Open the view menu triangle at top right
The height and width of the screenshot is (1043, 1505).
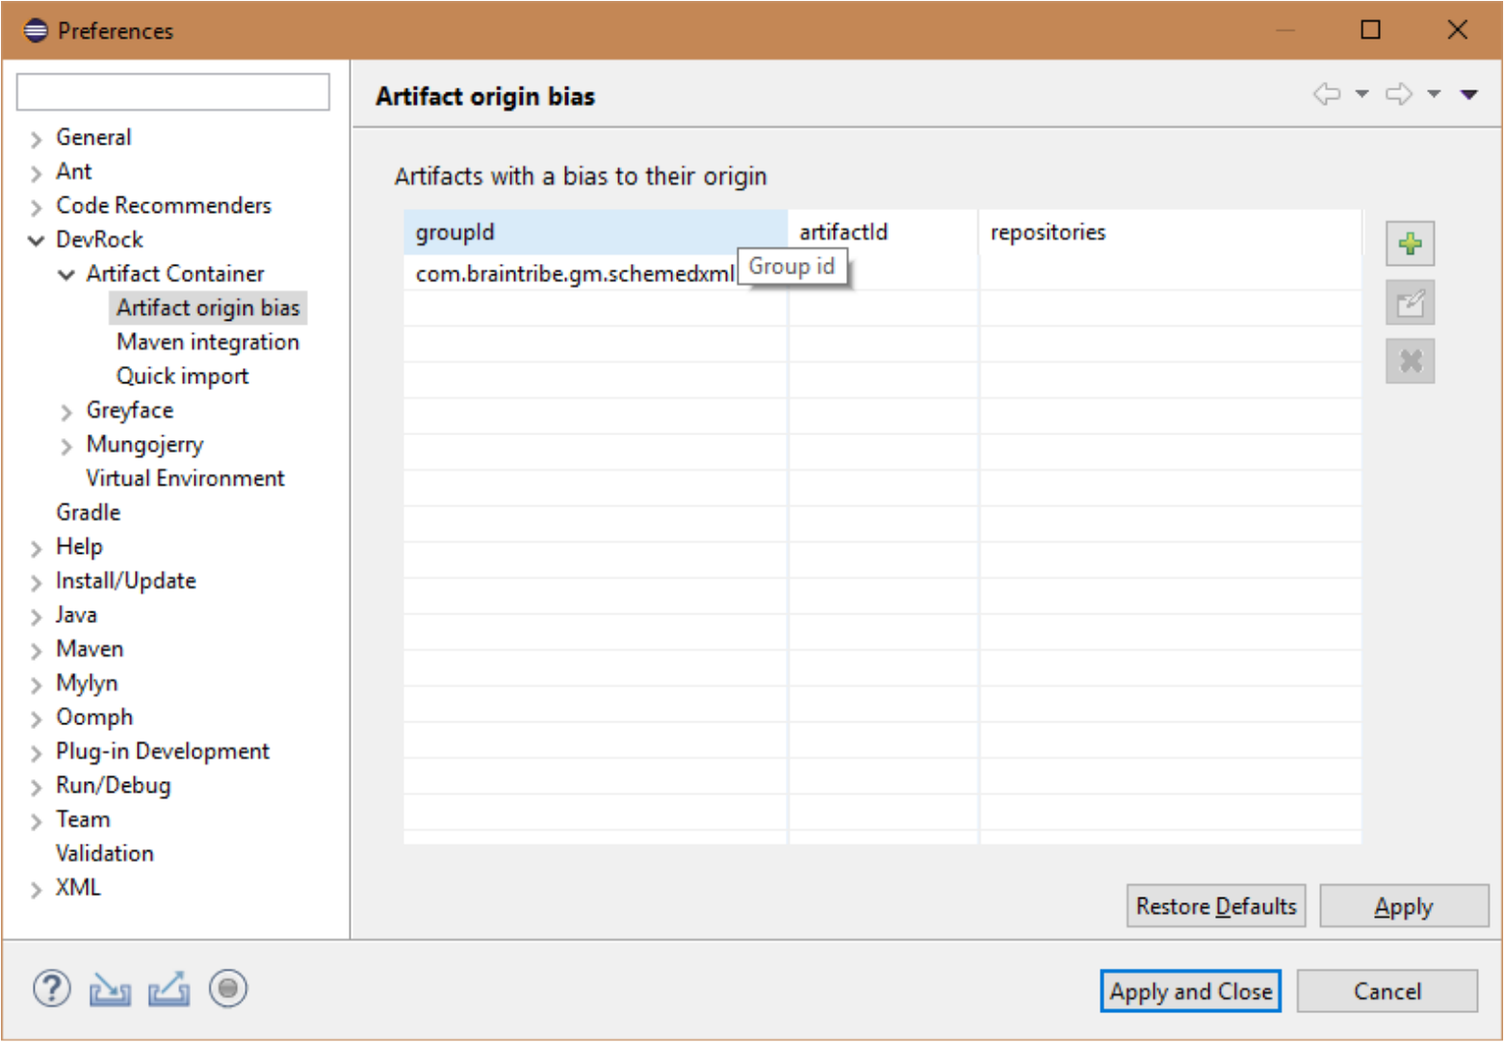click(x=1468, y=94)
